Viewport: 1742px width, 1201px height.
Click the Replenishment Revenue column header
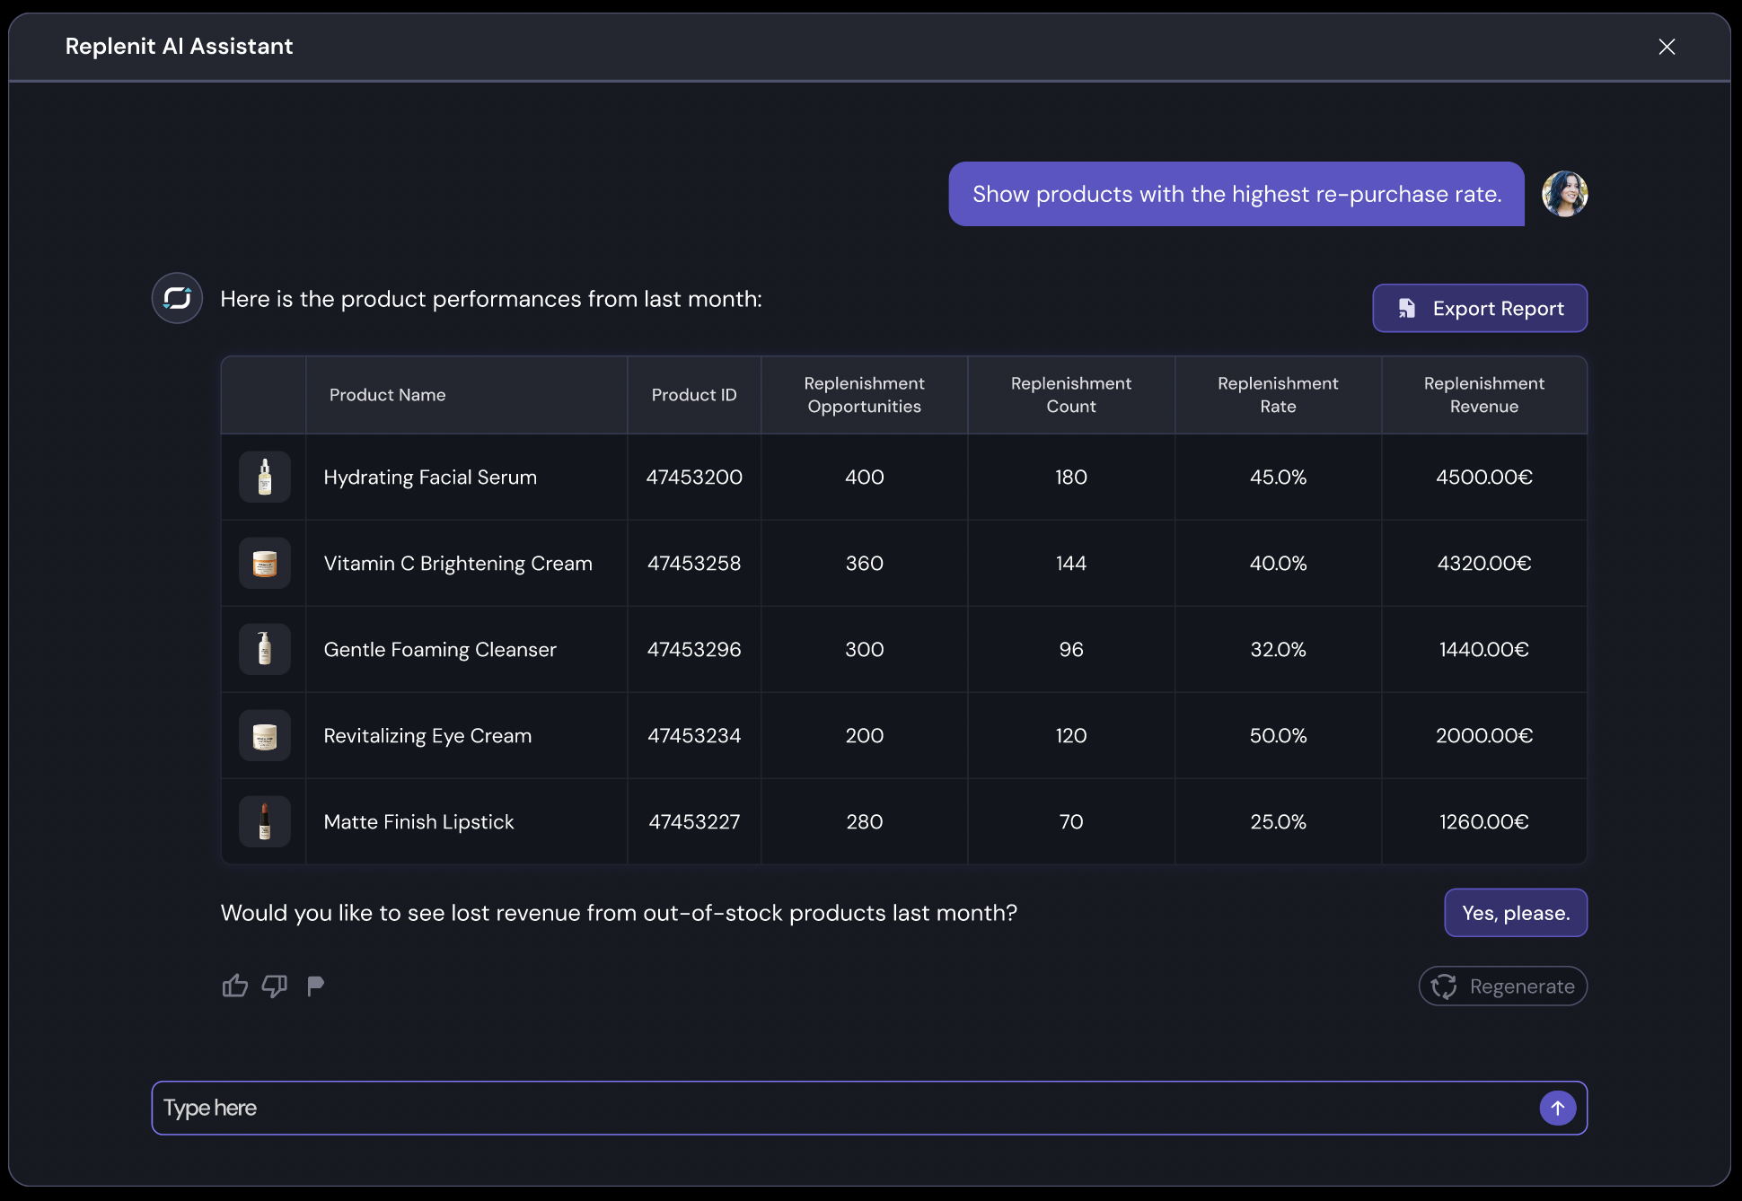1483,395
